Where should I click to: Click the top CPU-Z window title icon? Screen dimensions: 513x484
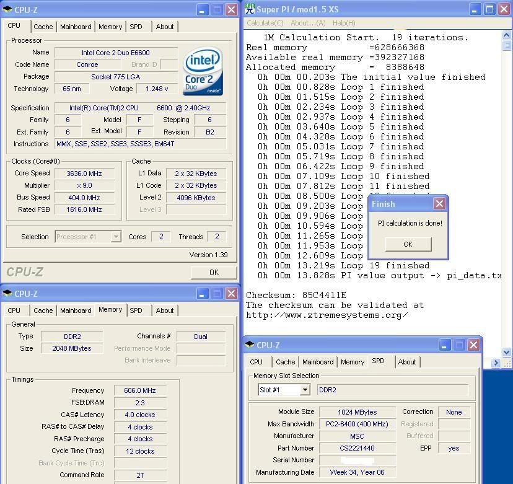7,9
